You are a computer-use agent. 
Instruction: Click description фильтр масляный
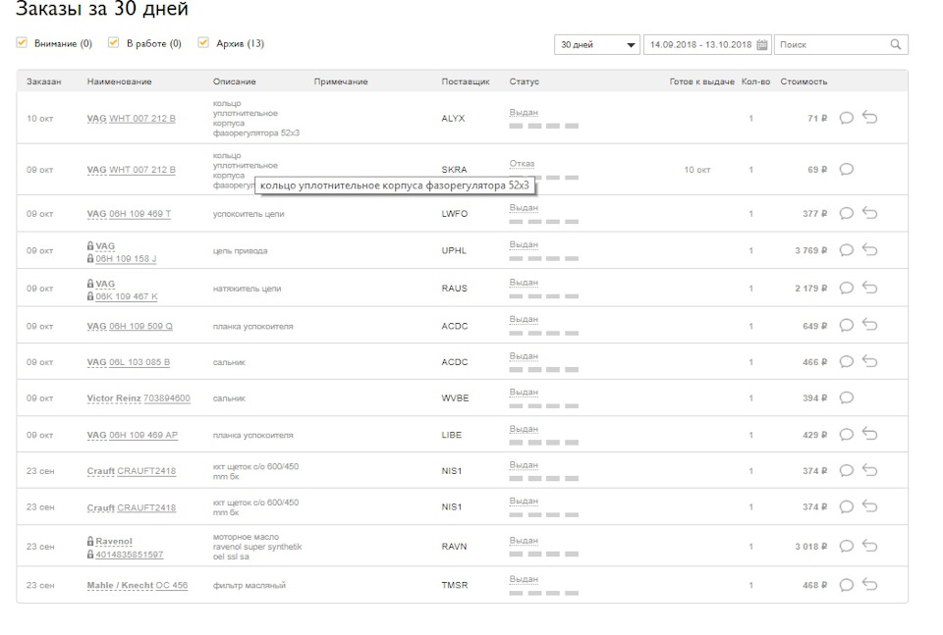249,585
